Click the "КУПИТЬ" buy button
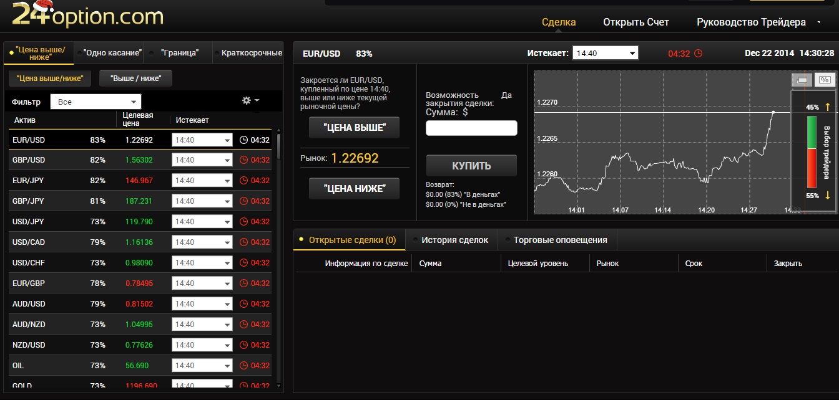Image resolution: width=839 pixels, height=400 pixels. 471,166
